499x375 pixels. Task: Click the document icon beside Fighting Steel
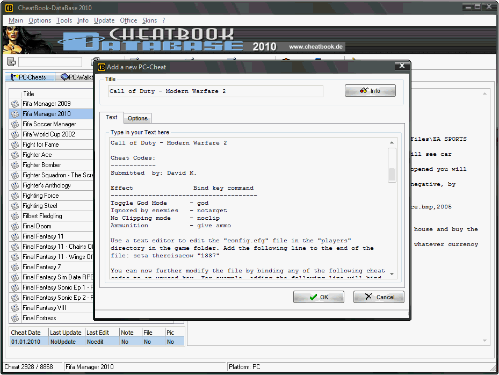point(16,206)
